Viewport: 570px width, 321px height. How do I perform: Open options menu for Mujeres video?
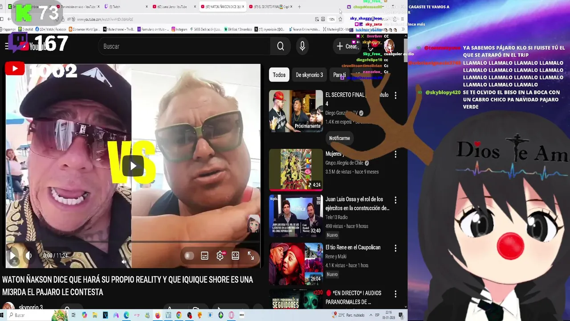point(395,154)
